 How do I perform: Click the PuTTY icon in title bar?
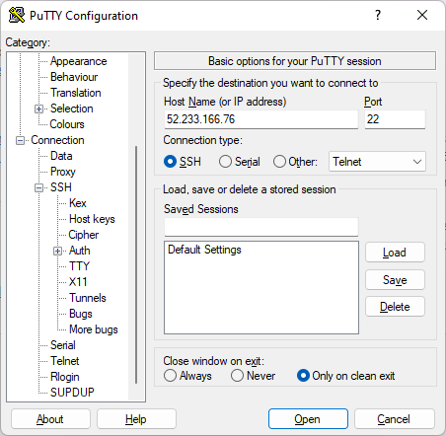coord(17,15)
